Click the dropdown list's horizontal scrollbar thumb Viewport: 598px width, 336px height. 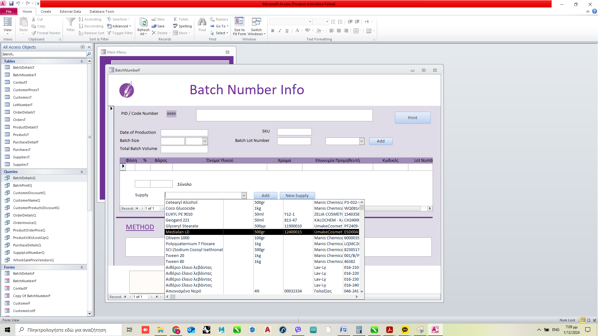point(173,297)
